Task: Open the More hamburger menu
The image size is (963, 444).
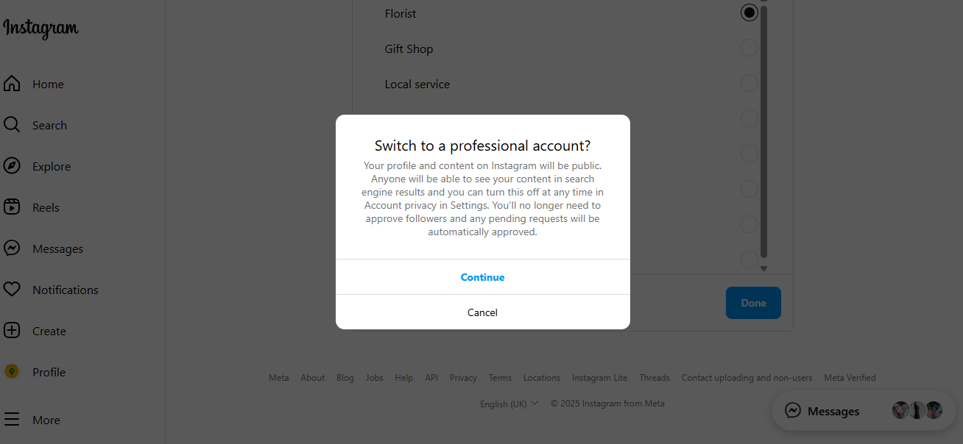Action: coord(12,420)
